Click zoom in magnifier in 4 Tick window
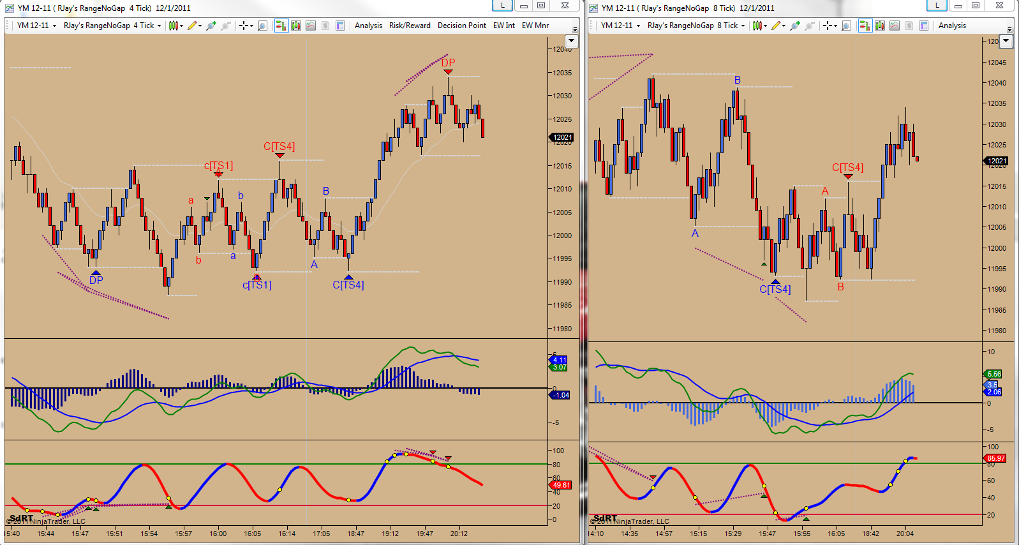 211,26
